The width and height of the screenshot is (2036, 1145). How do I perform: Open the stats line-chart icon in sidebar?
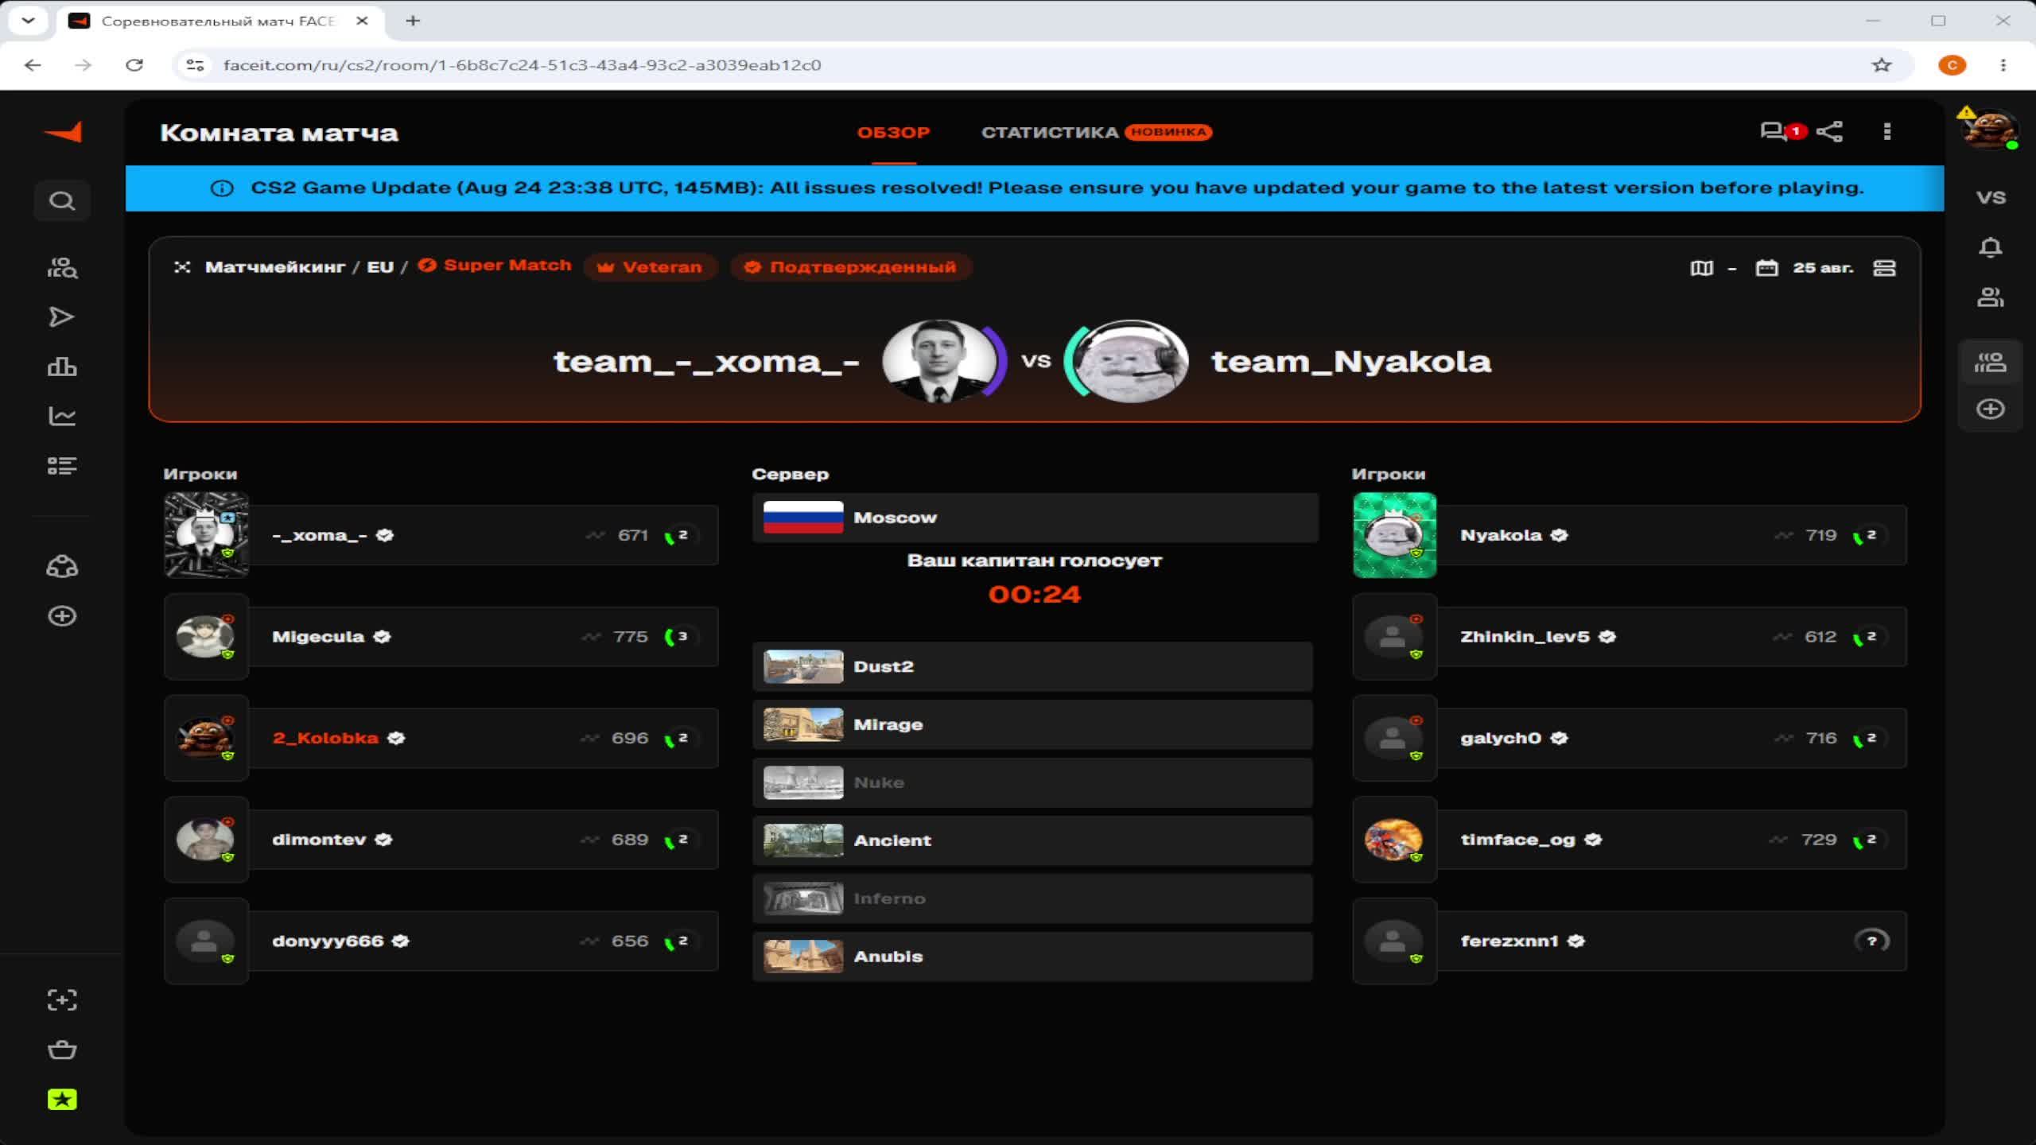62,416
